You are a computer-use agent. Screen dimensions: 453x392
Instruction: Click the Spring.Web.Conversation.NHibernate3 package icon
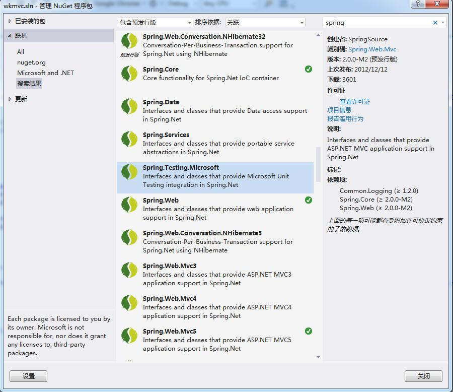click(x=129, y=237)
